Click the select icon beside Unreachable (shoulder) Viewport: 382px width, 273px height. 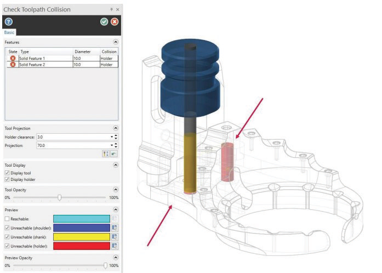click(115, 228)
